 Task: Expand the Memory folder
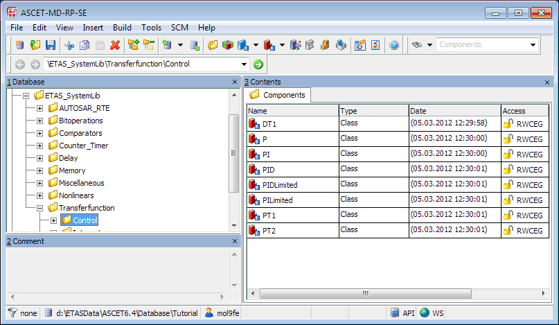click(x=39, y=171)
